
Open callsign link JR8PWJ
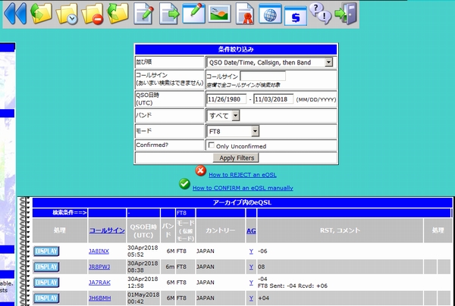coord(99,267)
